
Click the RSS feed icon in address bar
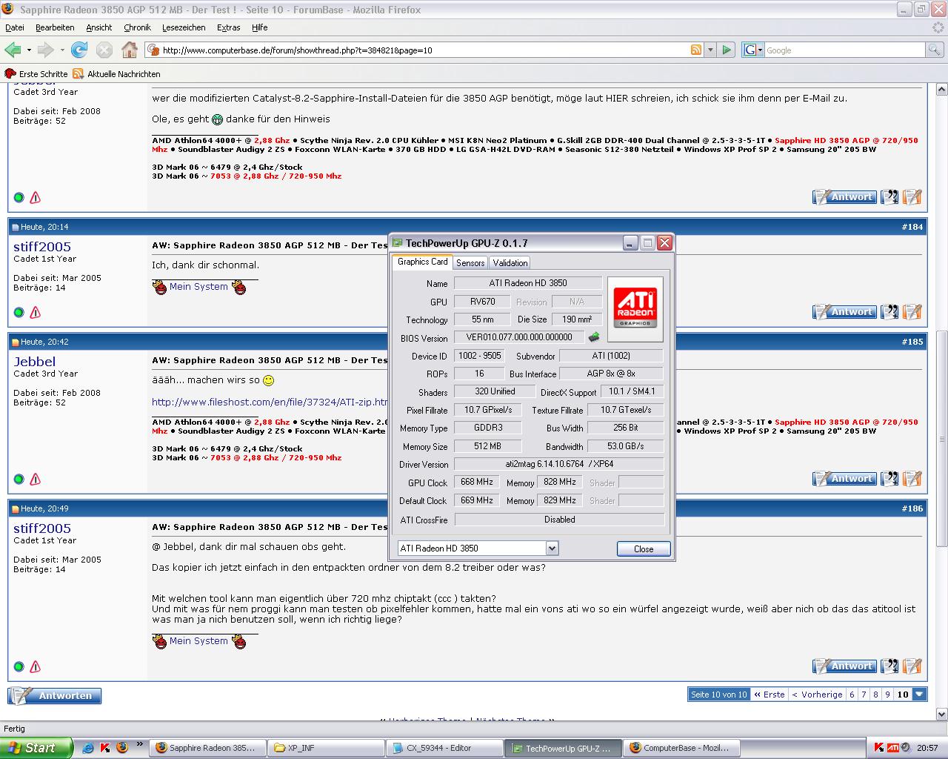[x=696, y=50]
